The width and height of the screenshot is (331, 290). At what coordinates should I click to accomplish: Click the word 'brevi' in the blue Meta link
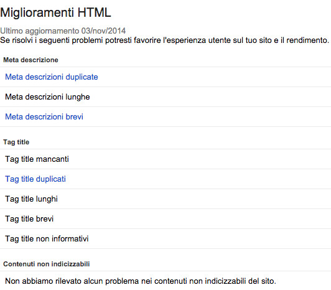click(x=75, y=117)
